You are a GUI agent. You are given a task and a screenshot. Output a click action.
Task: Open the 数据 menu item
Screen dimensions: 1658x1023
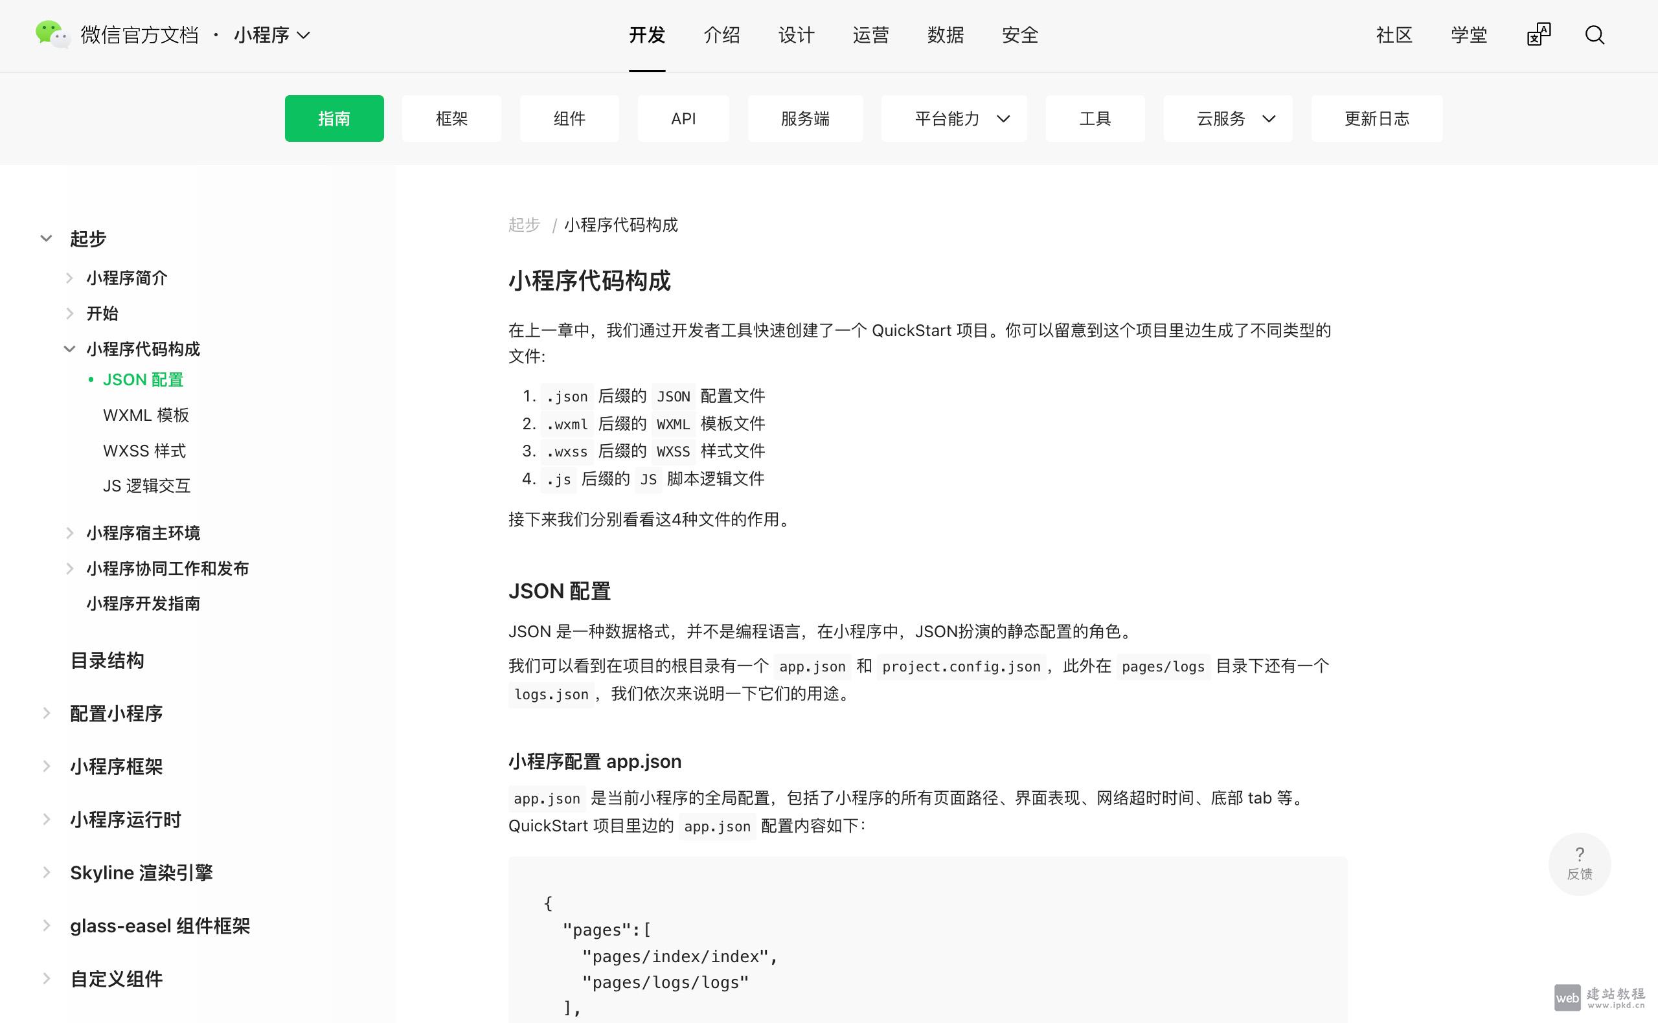[x=946, y=35]
